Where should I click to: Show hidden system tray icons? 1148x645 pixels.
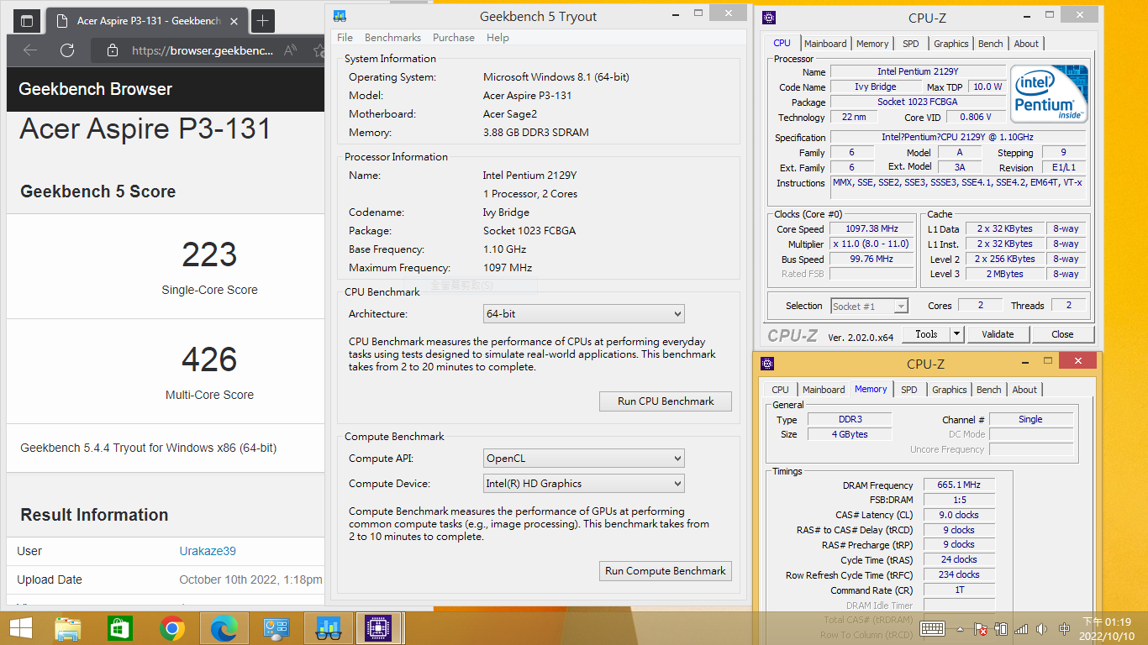click(x=961, y=629)
